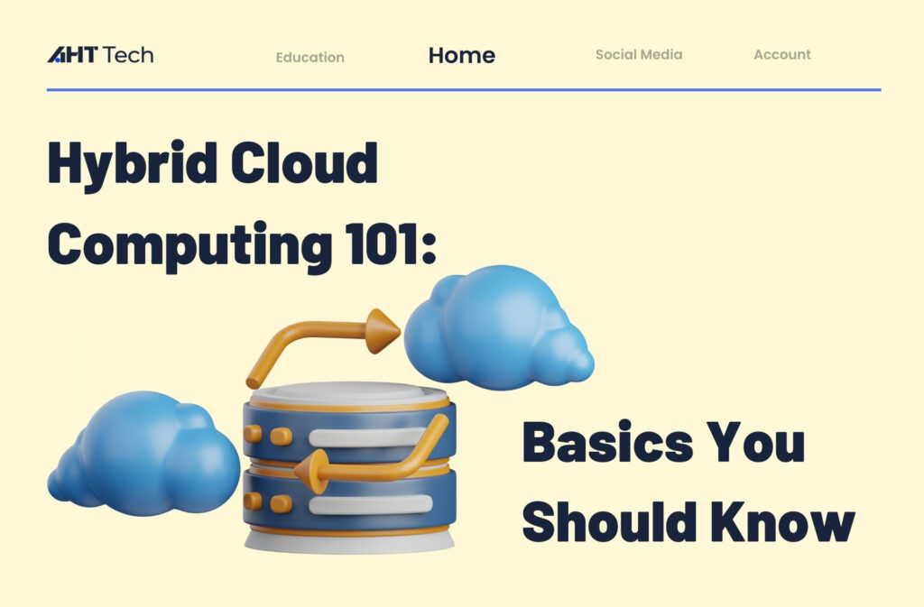Viewport: 924px width, 607px height.
Task: Click the bottom indicator lights on the server
Action: [x=266, y=501]
